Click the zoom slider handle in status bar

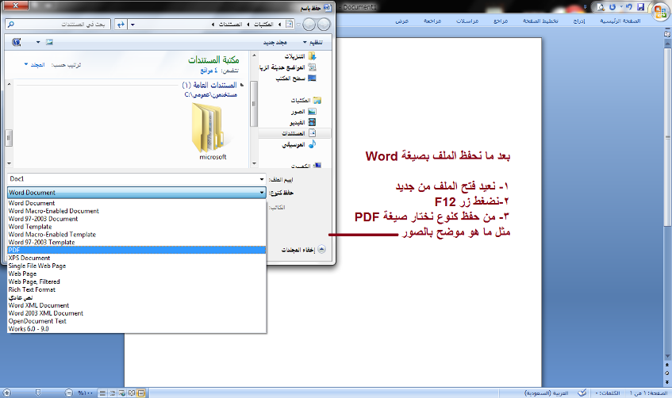(x=38, y=393)
